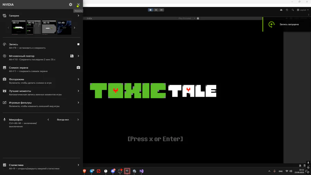Viewport: 311px width, 175px height.
Task: Open Brave browser from taskbar
Action: click(84, 171)
